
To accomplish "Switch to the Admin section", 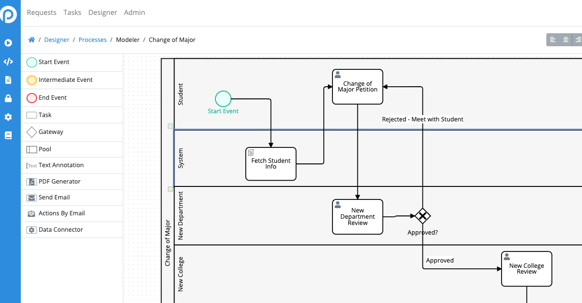I will [134, 13].
